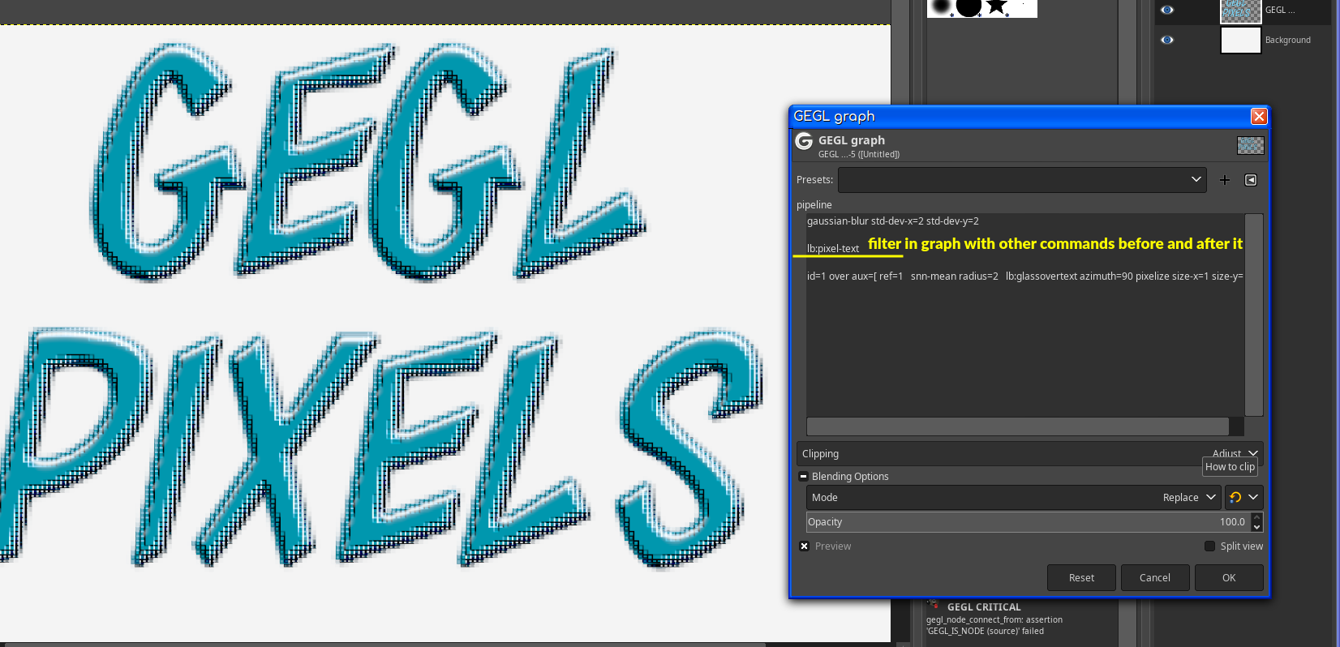Close the GEGL graph dialog
The width and height of the screenshot is (1340, 647).
click(1259, 116)
